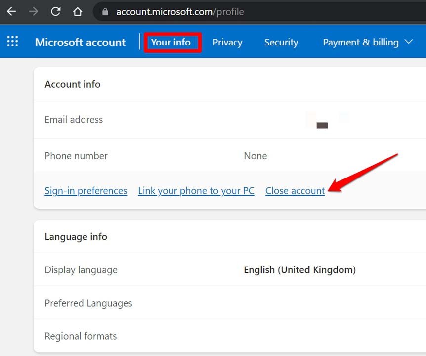Expand the Payment & billing menu

tap(361, 43)
